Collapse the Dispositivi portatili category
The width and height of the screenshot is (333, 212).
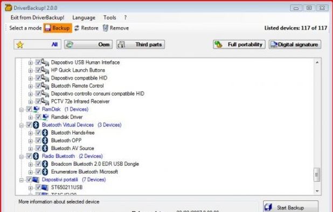[22, 180]
